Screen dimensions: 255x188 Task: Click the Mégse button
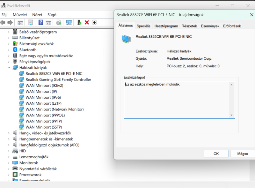243,154
